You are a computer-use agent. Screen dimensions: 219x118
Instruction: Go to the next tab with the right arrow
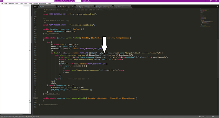[x=36, y=7]
